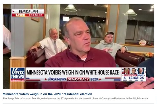Screen dimensions: 157x104
Task: Click the 2020 text in the lower banner
Action: click(x=94, y=79)
